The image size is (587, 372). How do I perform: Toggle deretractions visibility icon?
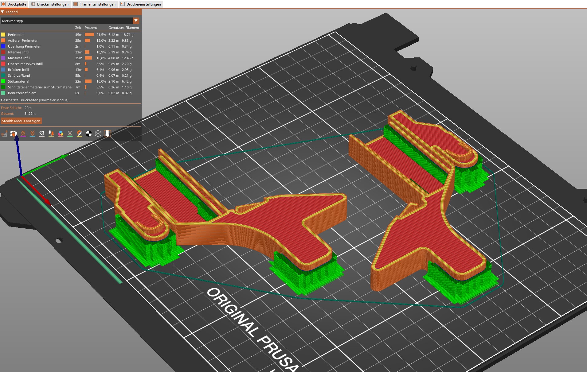click(x=33, y=134)
